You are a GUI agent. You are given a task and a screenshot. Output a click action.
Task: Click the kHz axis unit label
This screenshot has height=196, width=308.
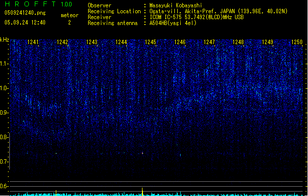(4, 40)
